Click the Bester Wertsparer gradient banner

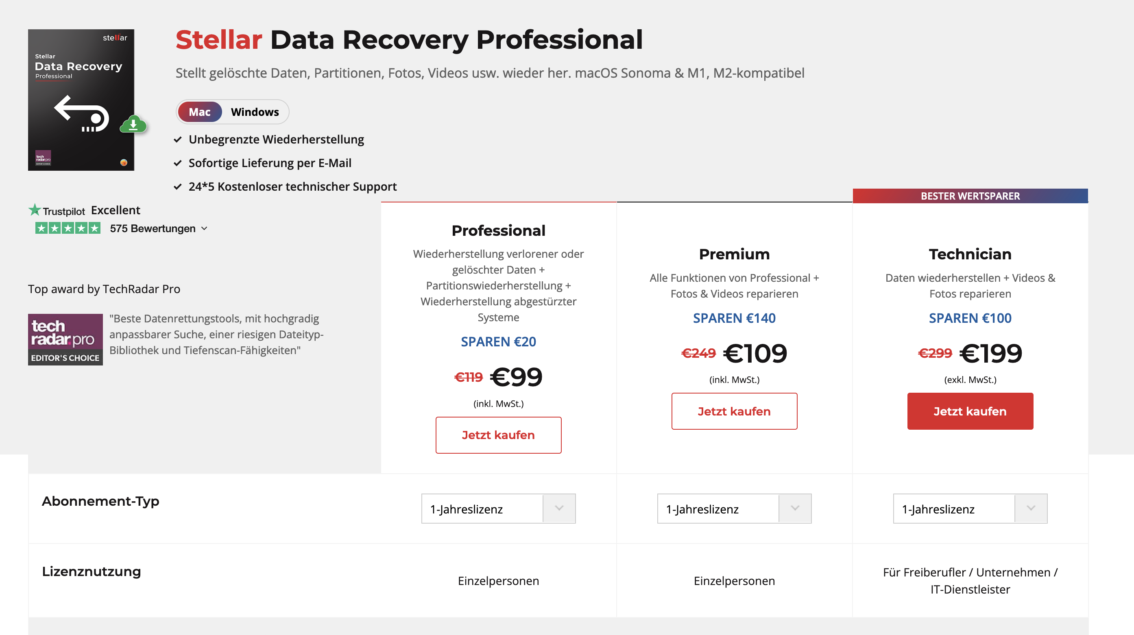point(970,196)
